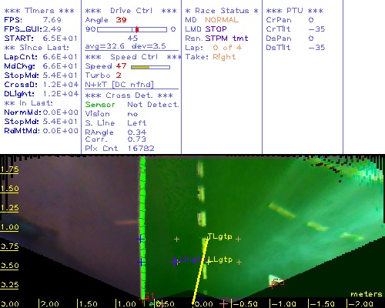Click the red marker on the Angle bar
The width and height of the screenshot is (385, 308).
[137, 29]
